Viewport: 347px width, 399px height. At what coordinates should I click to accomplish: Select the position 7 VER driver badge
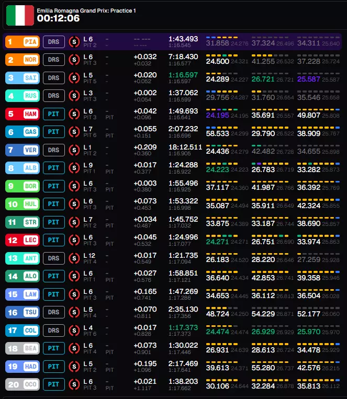(23, 150)
